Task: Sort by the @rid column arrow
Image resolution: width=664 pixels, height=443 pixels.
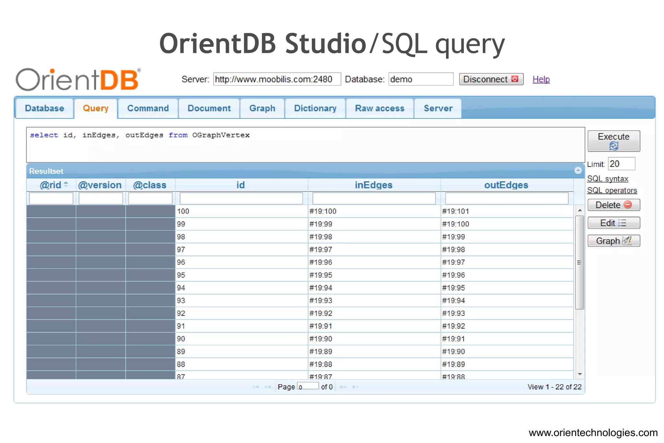Action: point(66,184)
